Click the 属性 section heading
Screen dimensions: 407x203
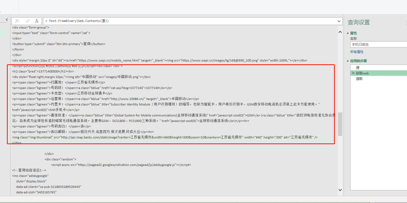[354, 33]
